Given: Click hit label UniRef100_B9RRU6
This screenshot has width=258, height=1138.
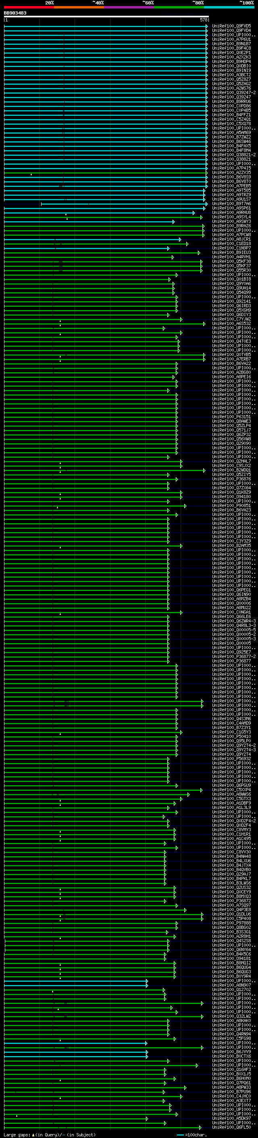Looking at the screenshot, I should pos(231,102).
